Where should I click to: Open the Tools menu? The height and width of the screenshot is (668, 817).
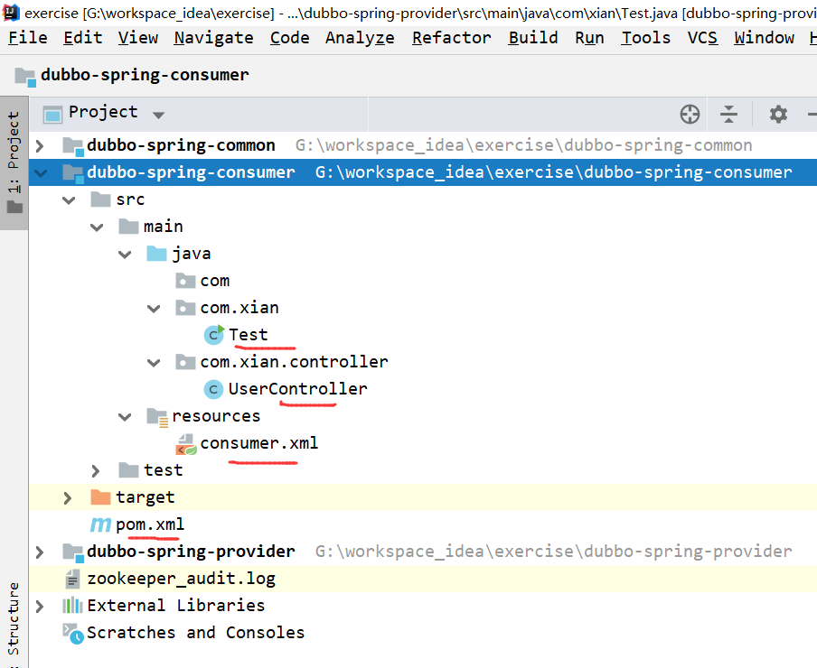tap(645, 37)
